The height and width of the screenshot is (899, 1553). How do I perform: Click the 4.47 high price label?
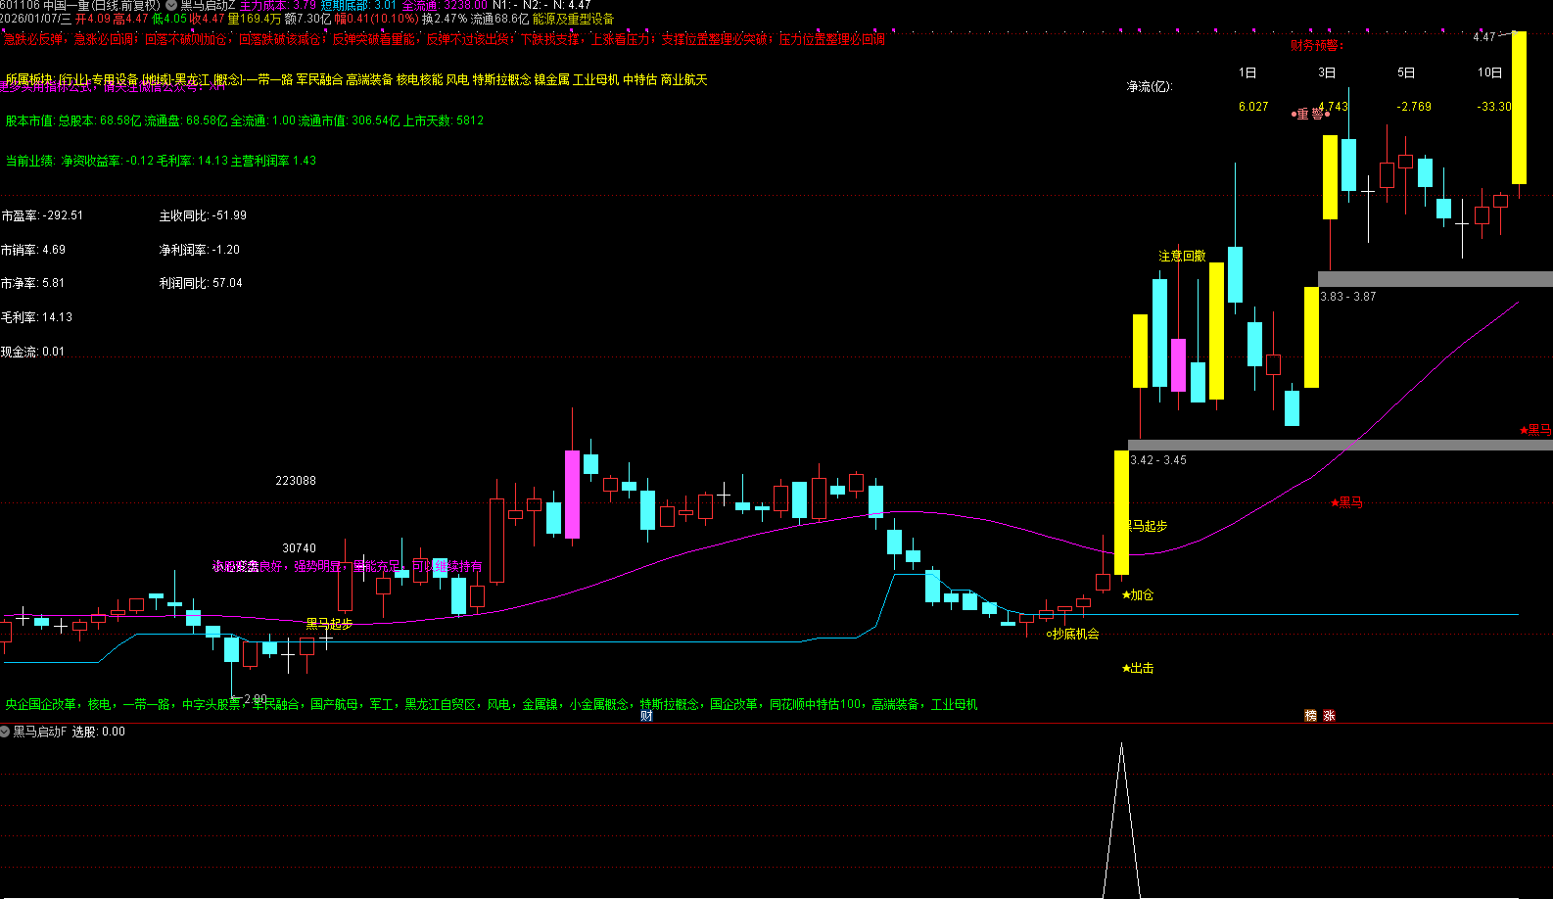(1484, 37)
